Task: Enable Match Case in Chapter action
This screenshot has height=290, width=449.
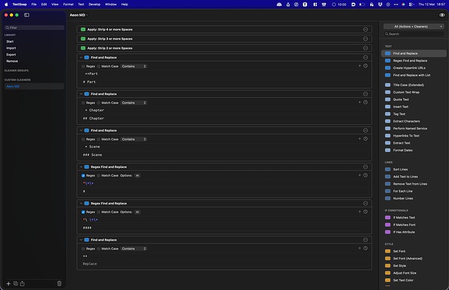Action: pos(98,103)
